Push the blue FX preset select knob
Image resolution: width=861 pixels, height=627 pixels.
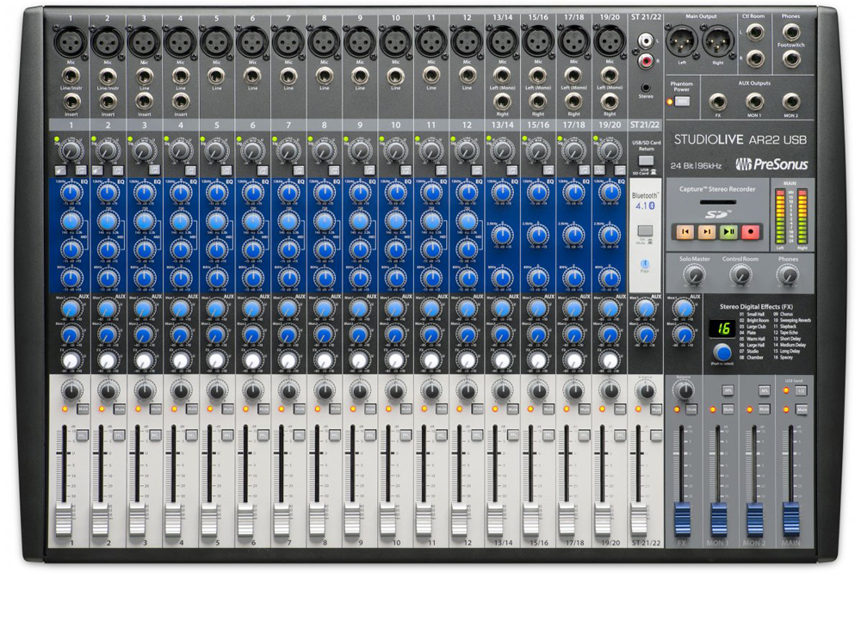(723, 352)
